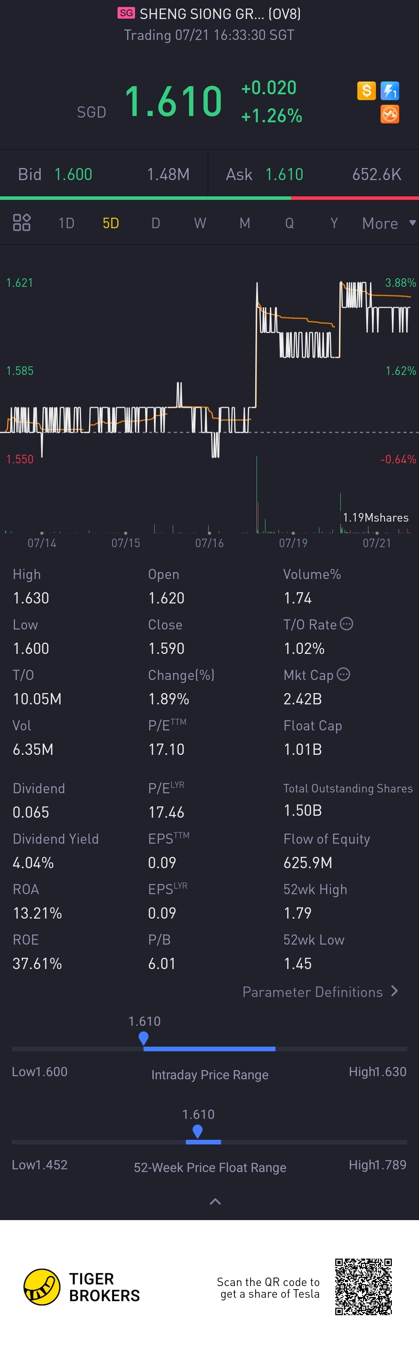This screenshot has height=1354, width=419.
Task: Open Mkt Cap info bubble icon
Action: 343,674
